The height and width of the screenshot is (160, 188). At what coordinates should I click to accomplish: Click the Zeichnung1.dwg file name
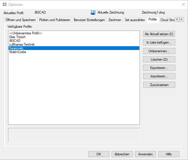click(x=153, y=12)
